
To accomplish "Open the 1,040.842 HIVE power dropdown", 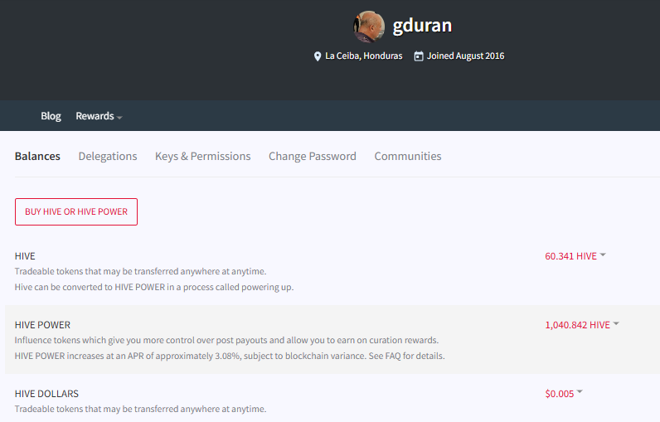I will (582, 324).
